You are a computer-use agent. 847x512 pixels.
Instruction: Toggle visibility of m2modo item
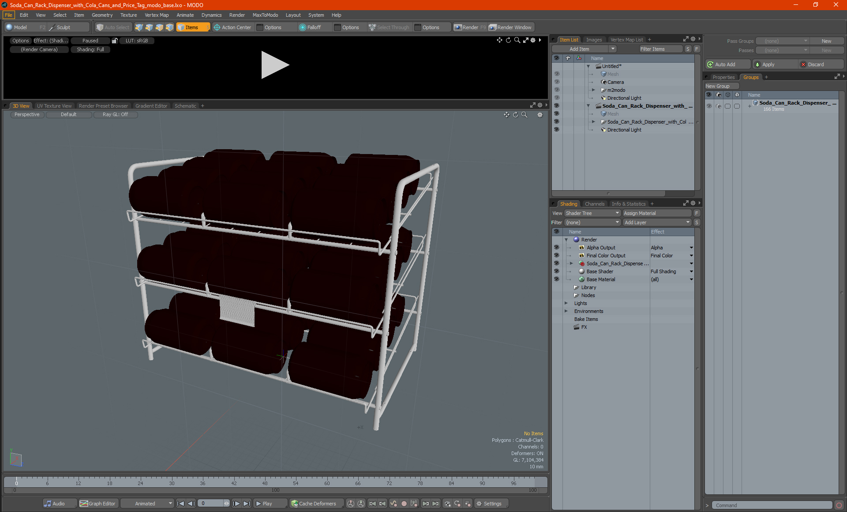(x=557, y=90)
